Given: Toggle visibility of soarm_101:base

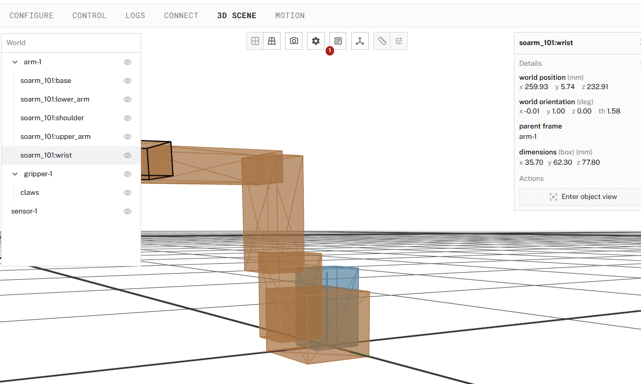Looking at the screenshot, I should [x=128, y=81].
